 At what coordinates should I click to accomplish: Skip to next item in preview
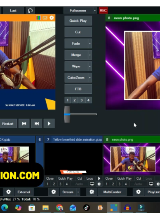pyautogui.click(x=37, y=124)
